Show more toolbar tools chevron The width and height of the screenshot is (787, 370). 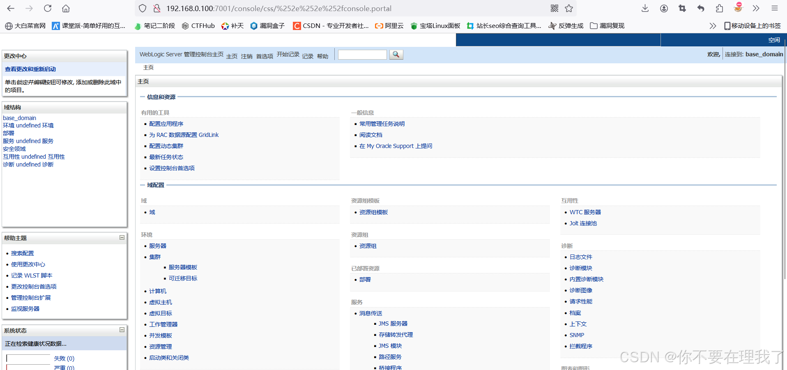pyautogui.click(x=756, y=8)
